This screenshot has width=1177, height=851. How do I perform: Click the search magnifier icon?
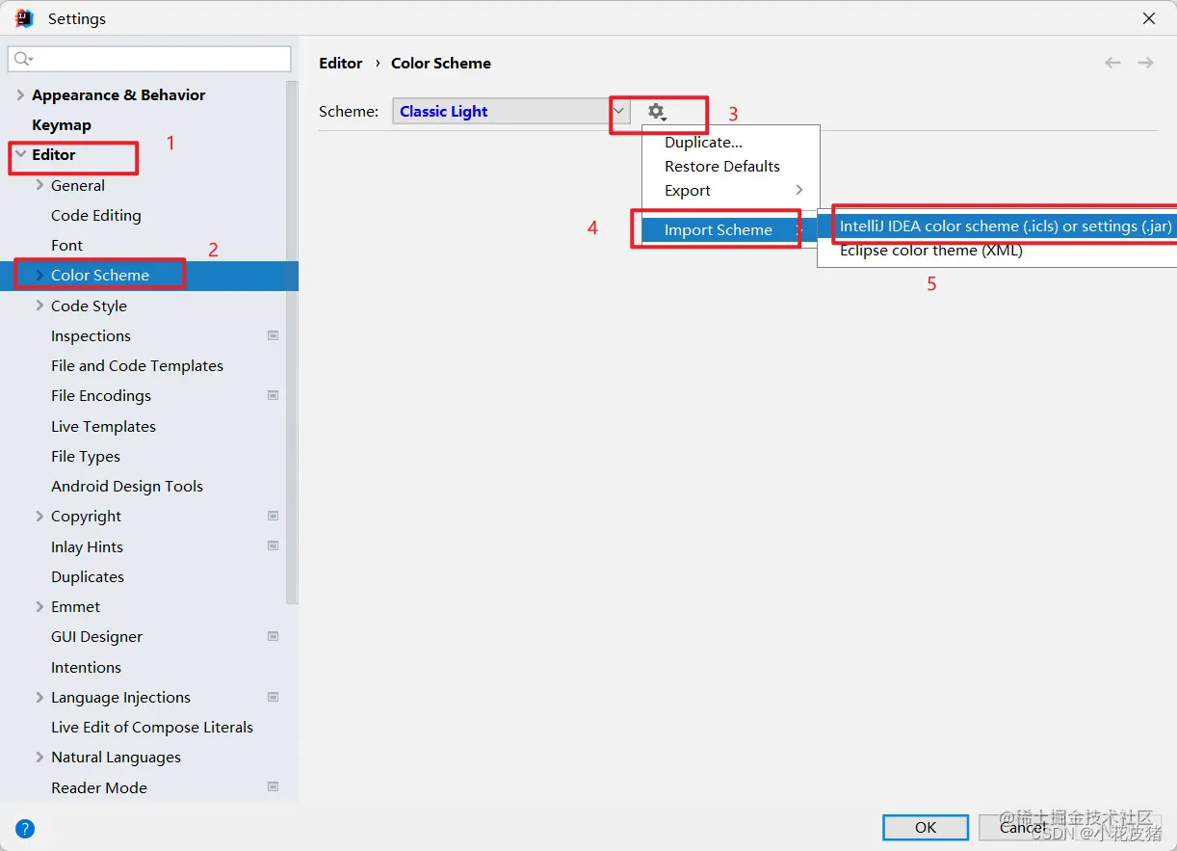click(22, 59)
